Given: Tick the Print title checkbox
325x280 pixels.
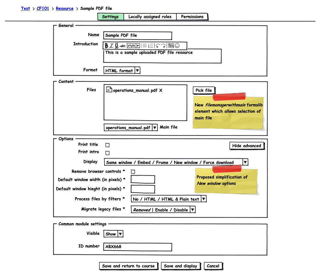Looking at the screenshot, I should coord(107,145).
